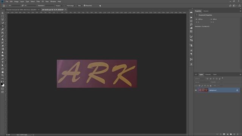242x136 pixels.
Task: Open the Image menu
Action: tap(16, 2)
